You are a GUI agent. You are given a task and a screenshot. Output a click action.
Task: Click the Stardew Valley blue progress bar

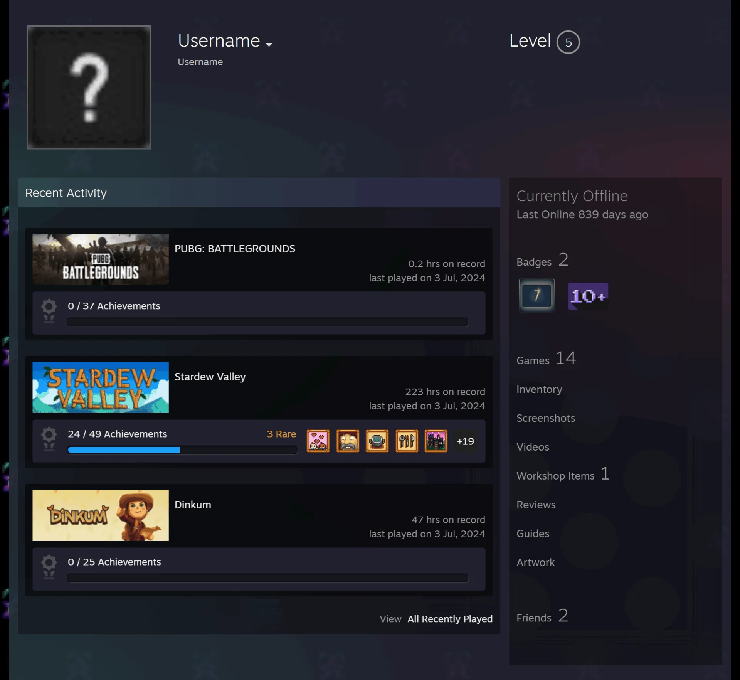click(182, 450)
